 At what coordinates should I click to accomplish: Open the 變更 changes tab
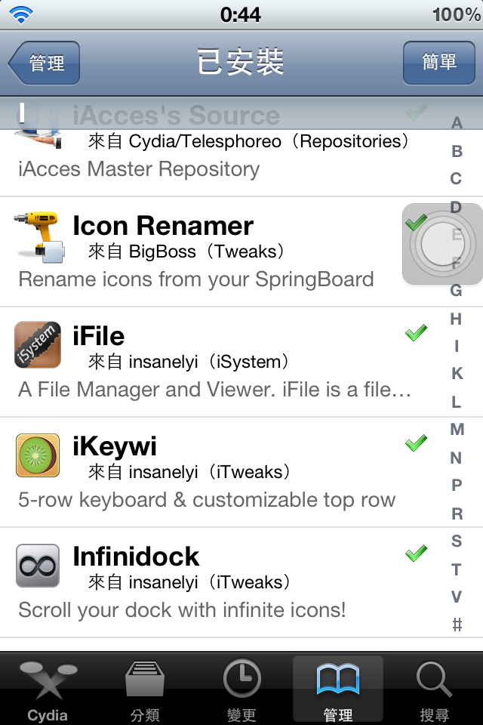pos(241,690)
